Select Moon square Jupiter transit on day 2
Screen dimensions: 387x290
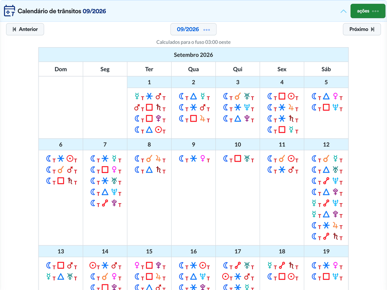194,119
